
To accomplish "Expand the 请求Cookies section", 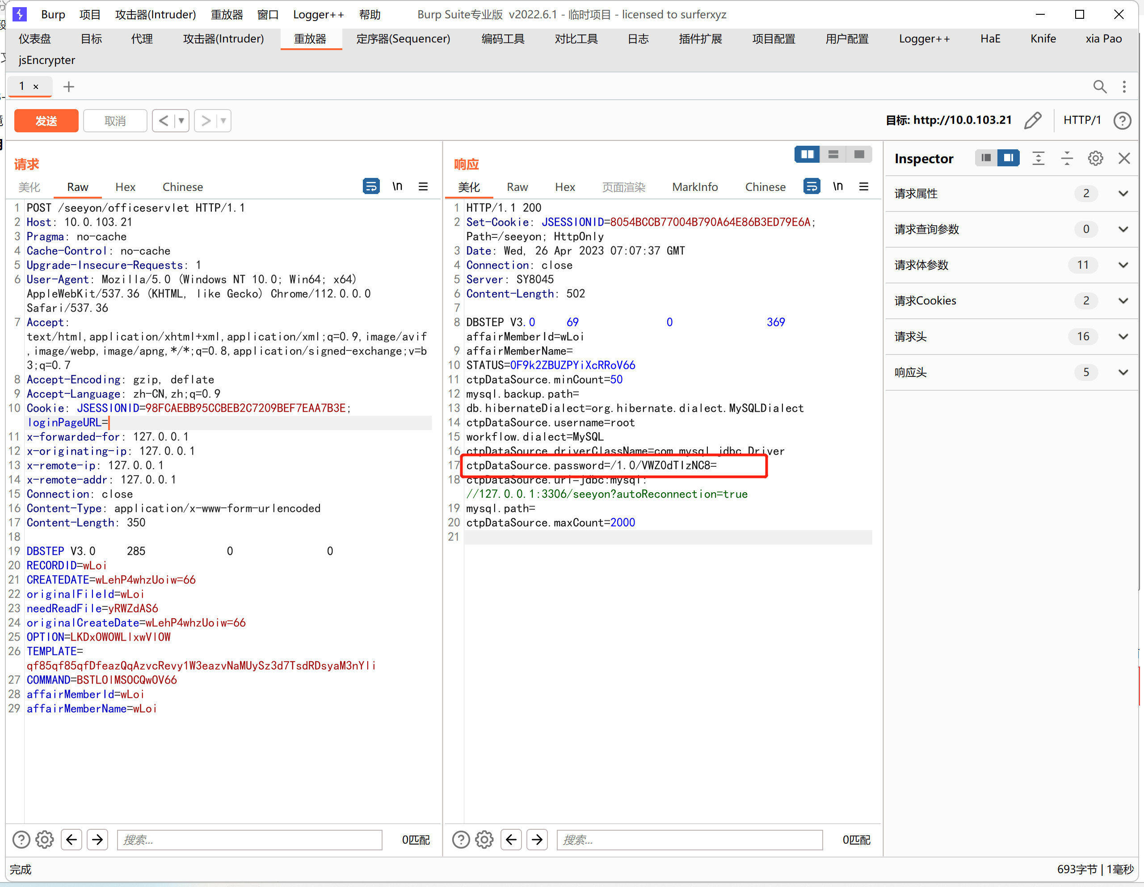I will [1123, 301].
